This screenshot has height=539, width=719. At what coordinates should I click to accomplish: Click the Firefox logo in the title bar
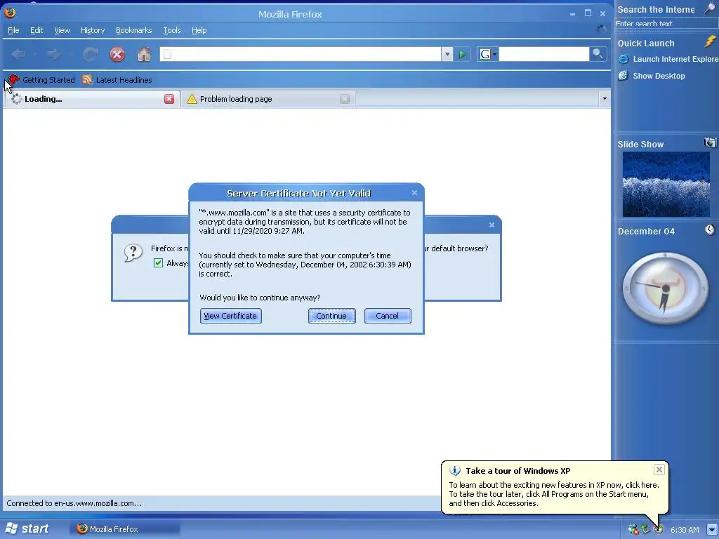(10, 13)
